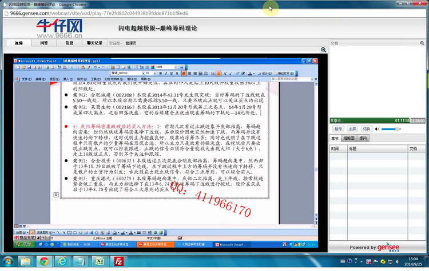
Task: Click the magnifier icon above the video
Action: 323,50
